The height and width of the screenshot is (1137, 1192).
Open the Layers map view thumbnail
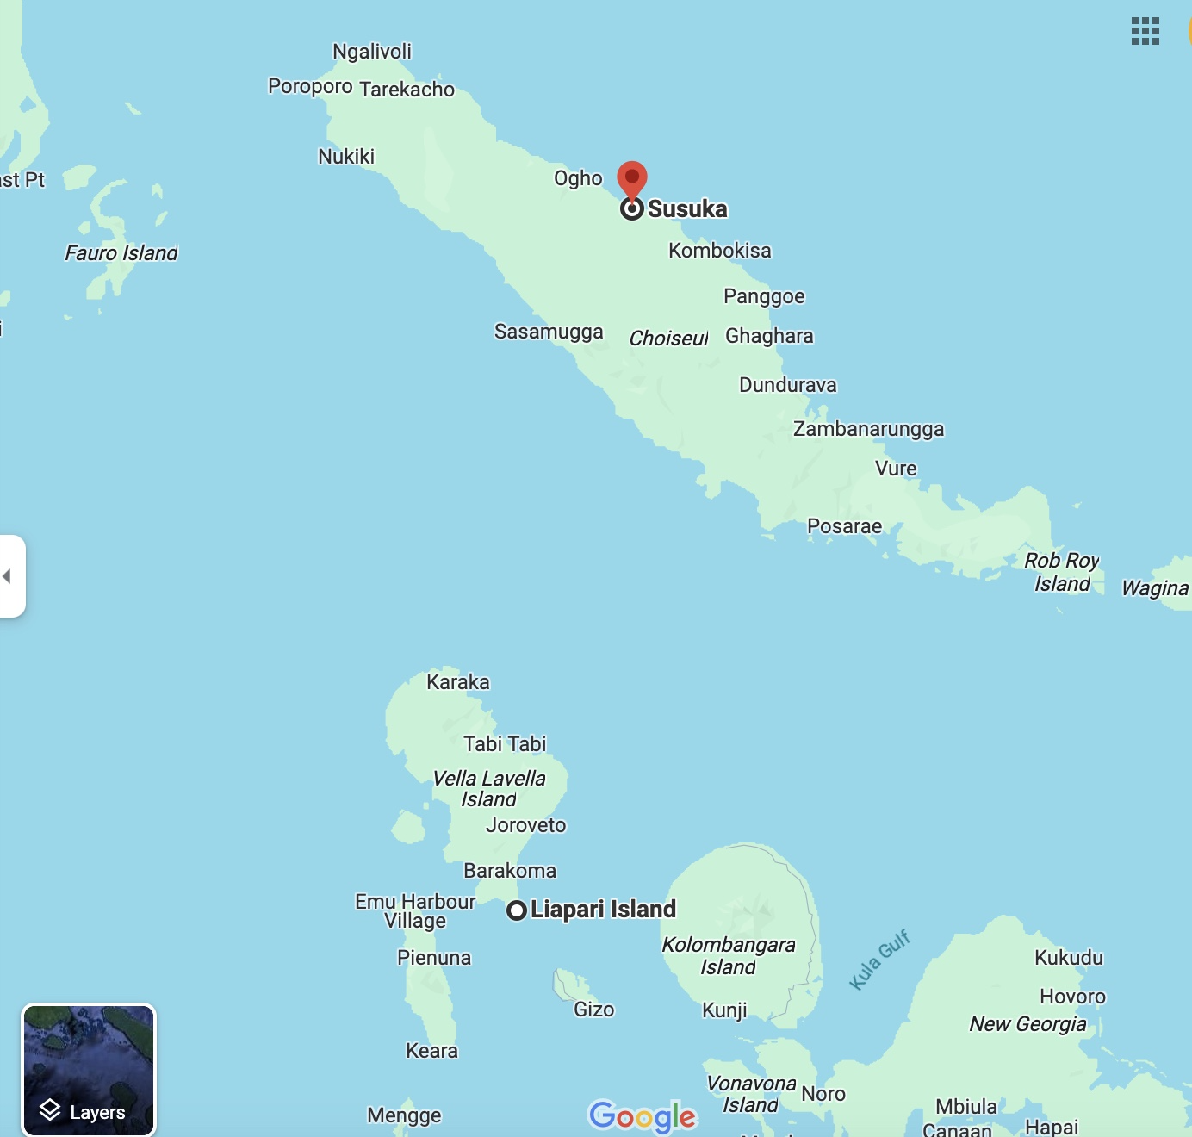[x=89, y=1070]
